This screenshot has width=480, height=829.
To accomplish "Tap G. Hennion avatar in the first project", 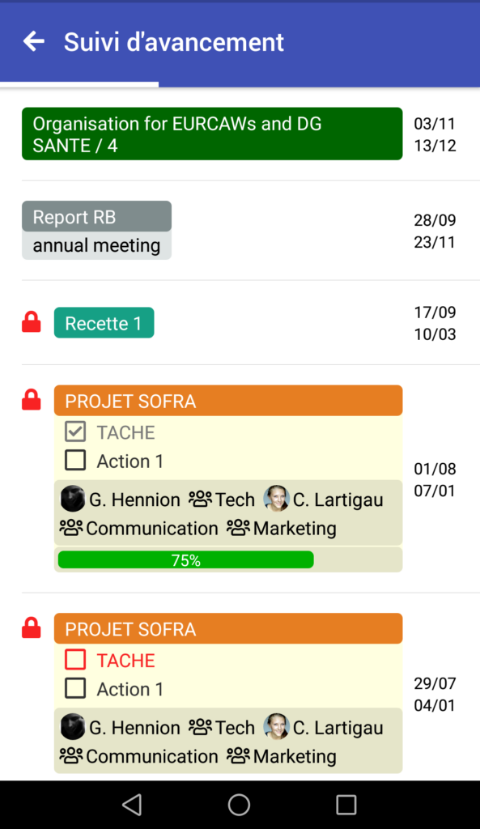I will [73, 499].
